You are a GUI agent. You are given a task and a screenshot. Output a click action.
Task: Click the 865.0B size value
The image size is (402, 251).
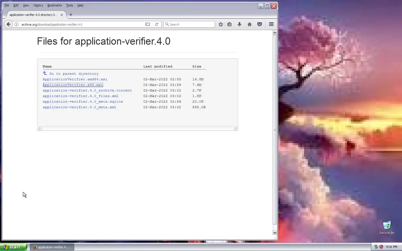[199, 107]
